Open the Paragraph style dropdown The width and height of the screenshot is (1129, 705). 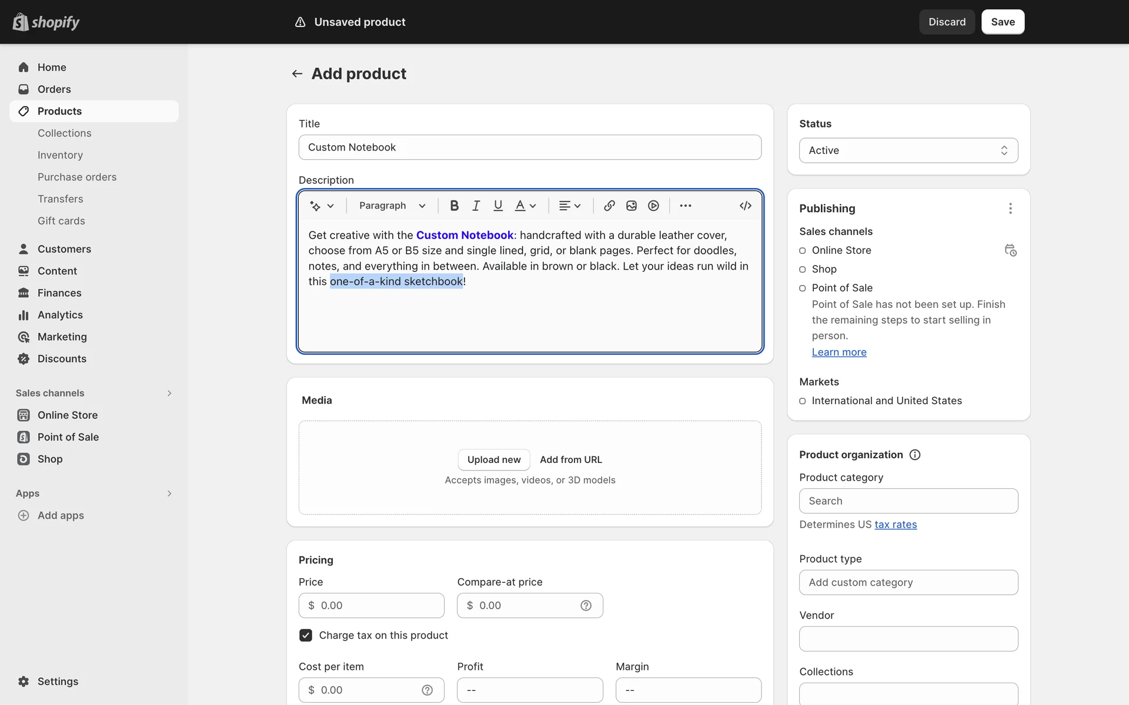[x=392, y=206]
